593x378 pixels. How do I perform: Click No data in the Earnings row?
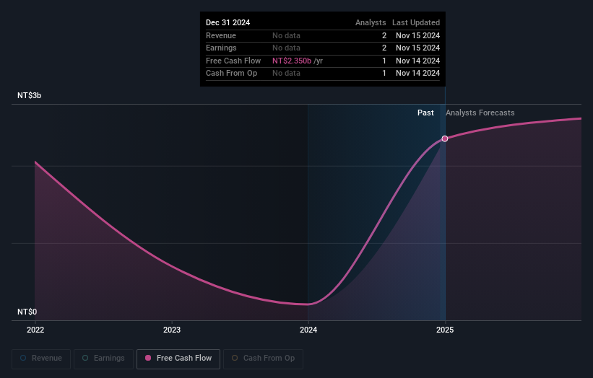(286, 48)
